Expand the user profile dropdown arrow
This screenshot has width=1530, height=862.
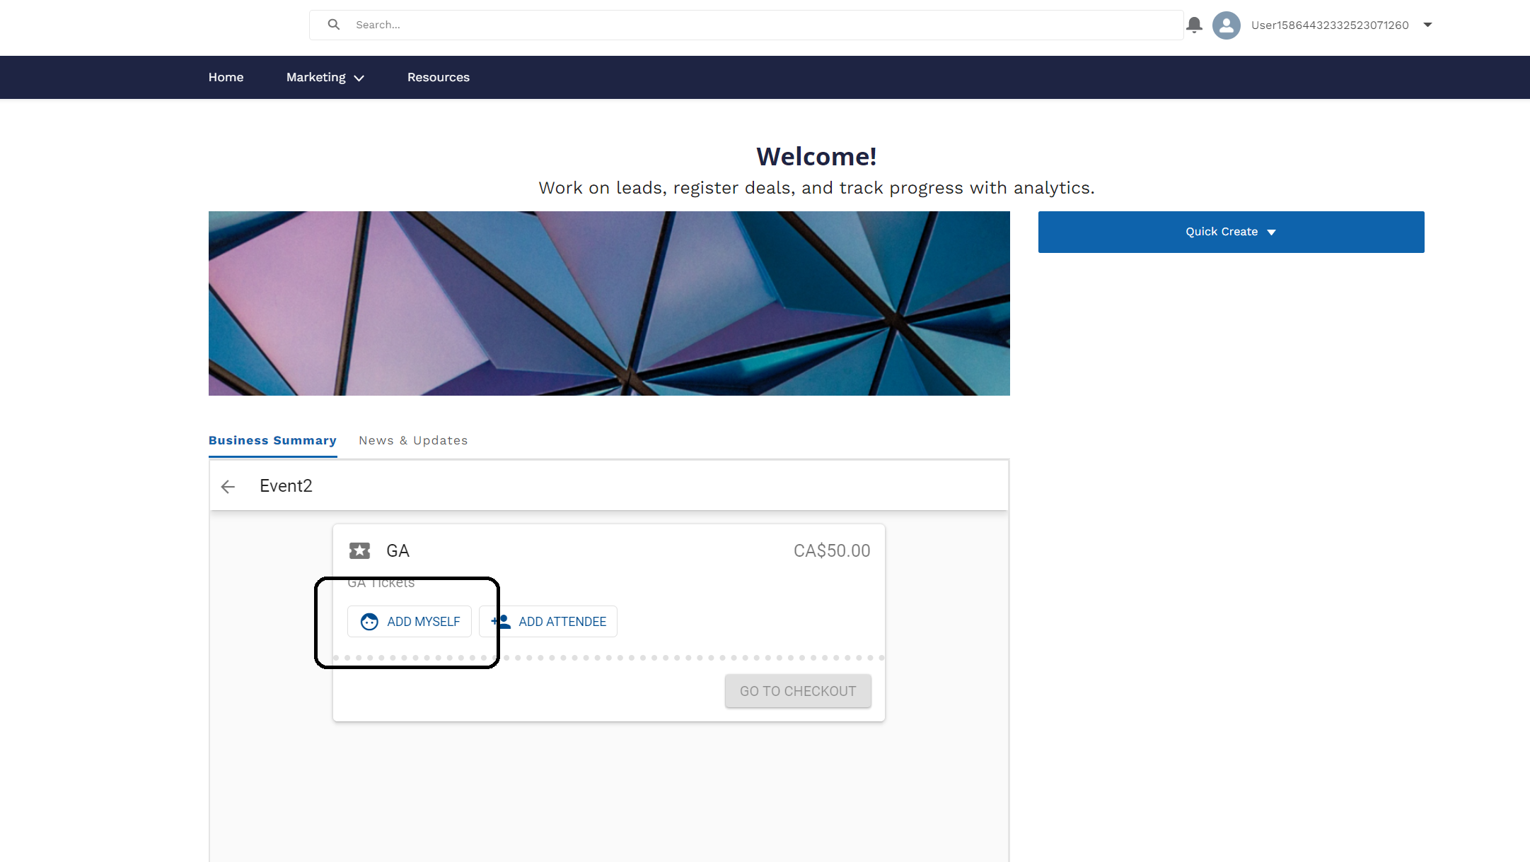1427,25
